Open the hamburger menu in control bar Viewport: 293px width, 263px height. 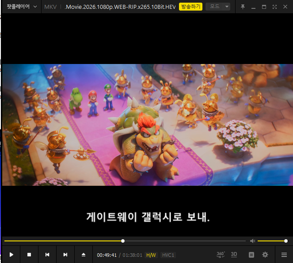284,255
